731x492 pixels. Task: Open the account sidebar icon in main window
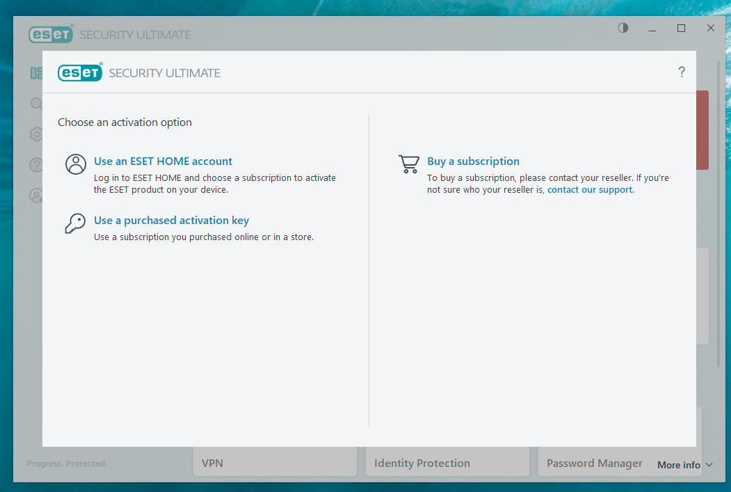(x=36, y=196)
